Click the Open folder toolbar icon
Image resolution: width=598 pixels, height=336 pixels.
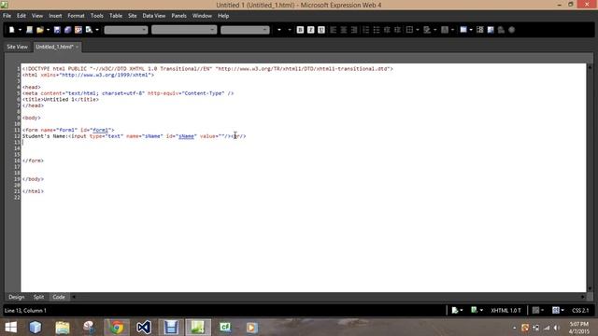tap(39, 30)
